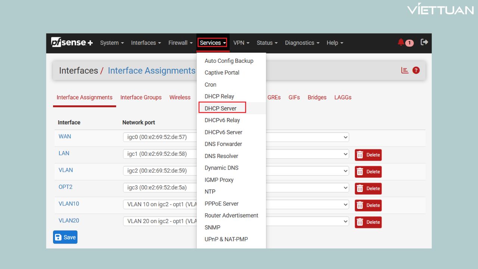The height and width of the screenshot is (269, 478).
Task: Switch to the Interface Groups tab
Action: (x=141, y=98)
